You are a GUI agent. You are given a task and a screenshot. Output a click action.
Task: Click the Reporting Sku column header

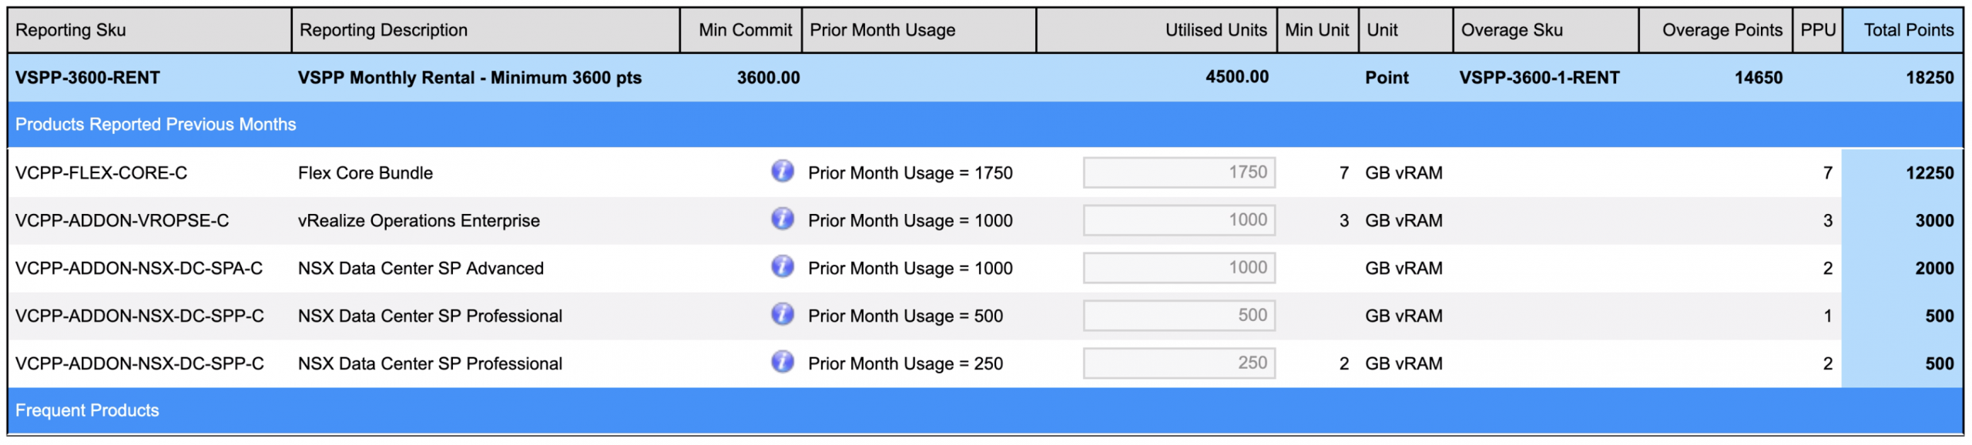click(71, 30)
